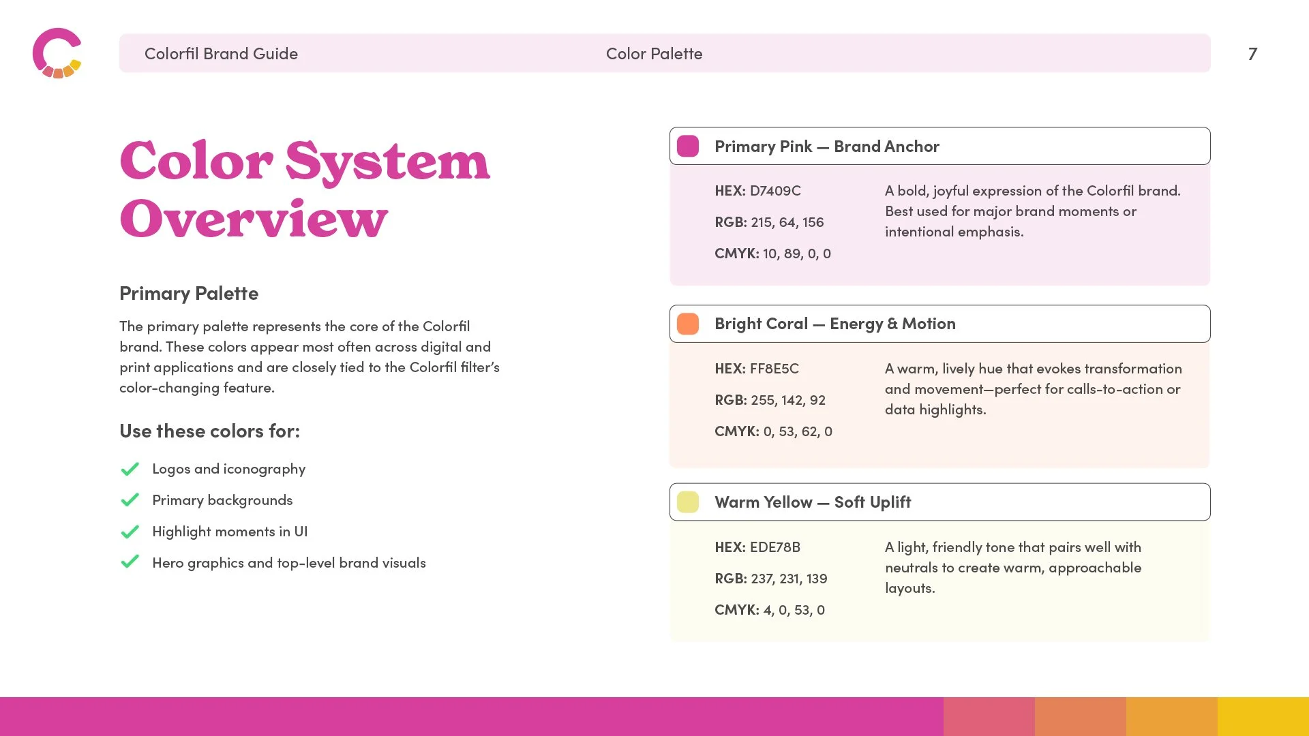Open the Colorfil Brand Guide header item
Viewport: 1309px width, 736px height.
[x=221, y=53]
